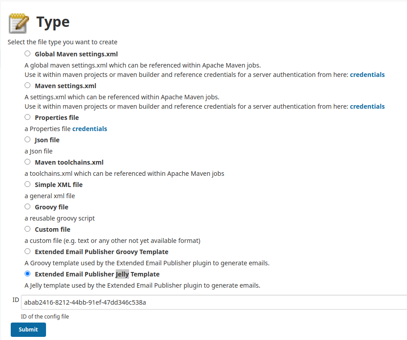407x340 pixels.
Task: Open credentials link under Maven settings.xml
Action: click(367, 106)
